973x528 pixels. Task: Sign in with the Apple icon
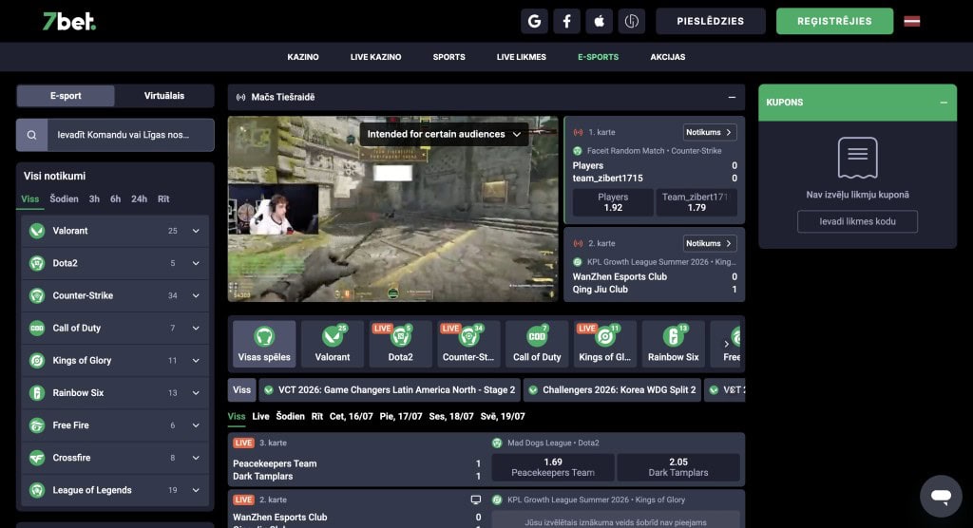[x=599, y=21]
